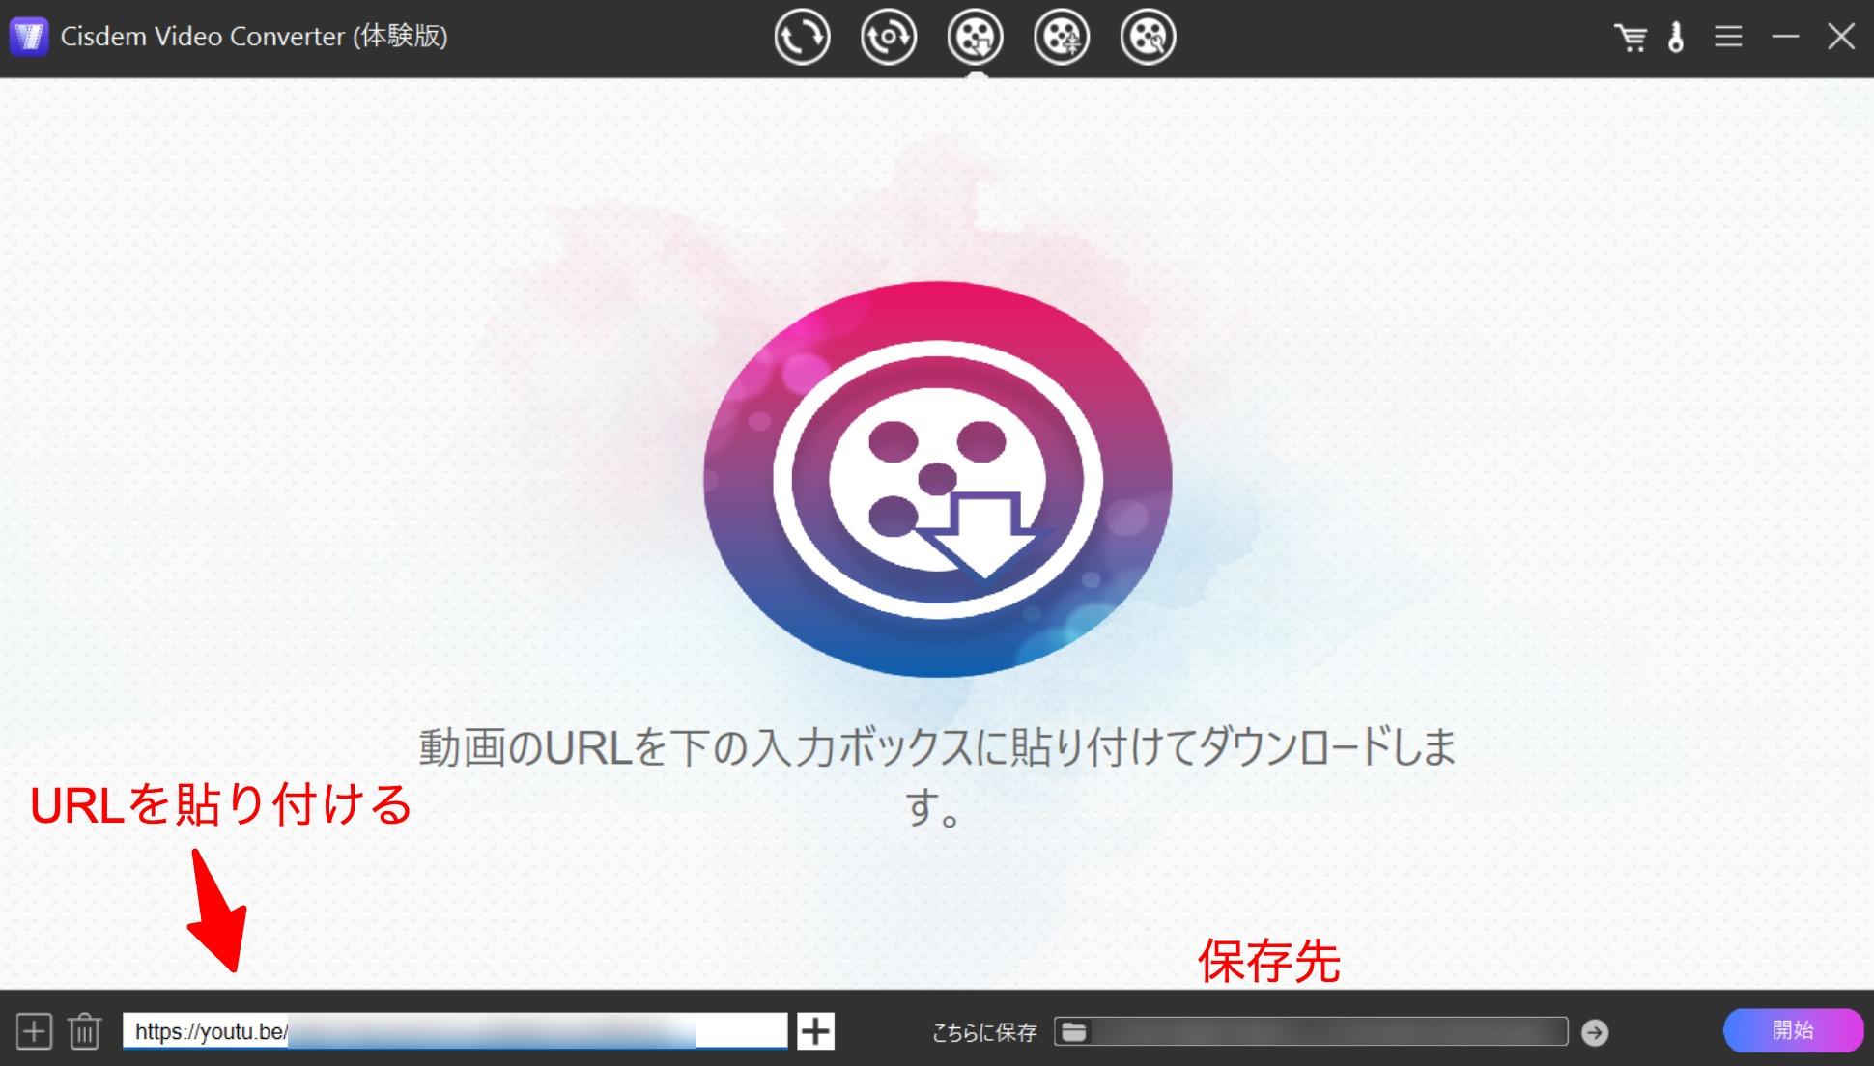Viewport: 1874px width, 1066px height.
Task: Open the hamburger menu
Action: tap(1728, 37)
